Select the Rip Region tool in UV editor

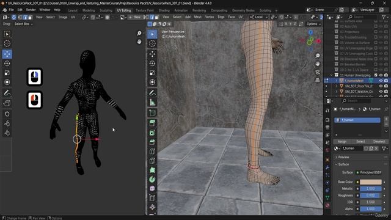(7, 103)
